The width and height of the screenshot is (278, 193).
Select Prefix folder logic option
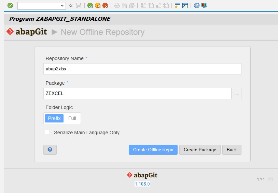(54, 118)
